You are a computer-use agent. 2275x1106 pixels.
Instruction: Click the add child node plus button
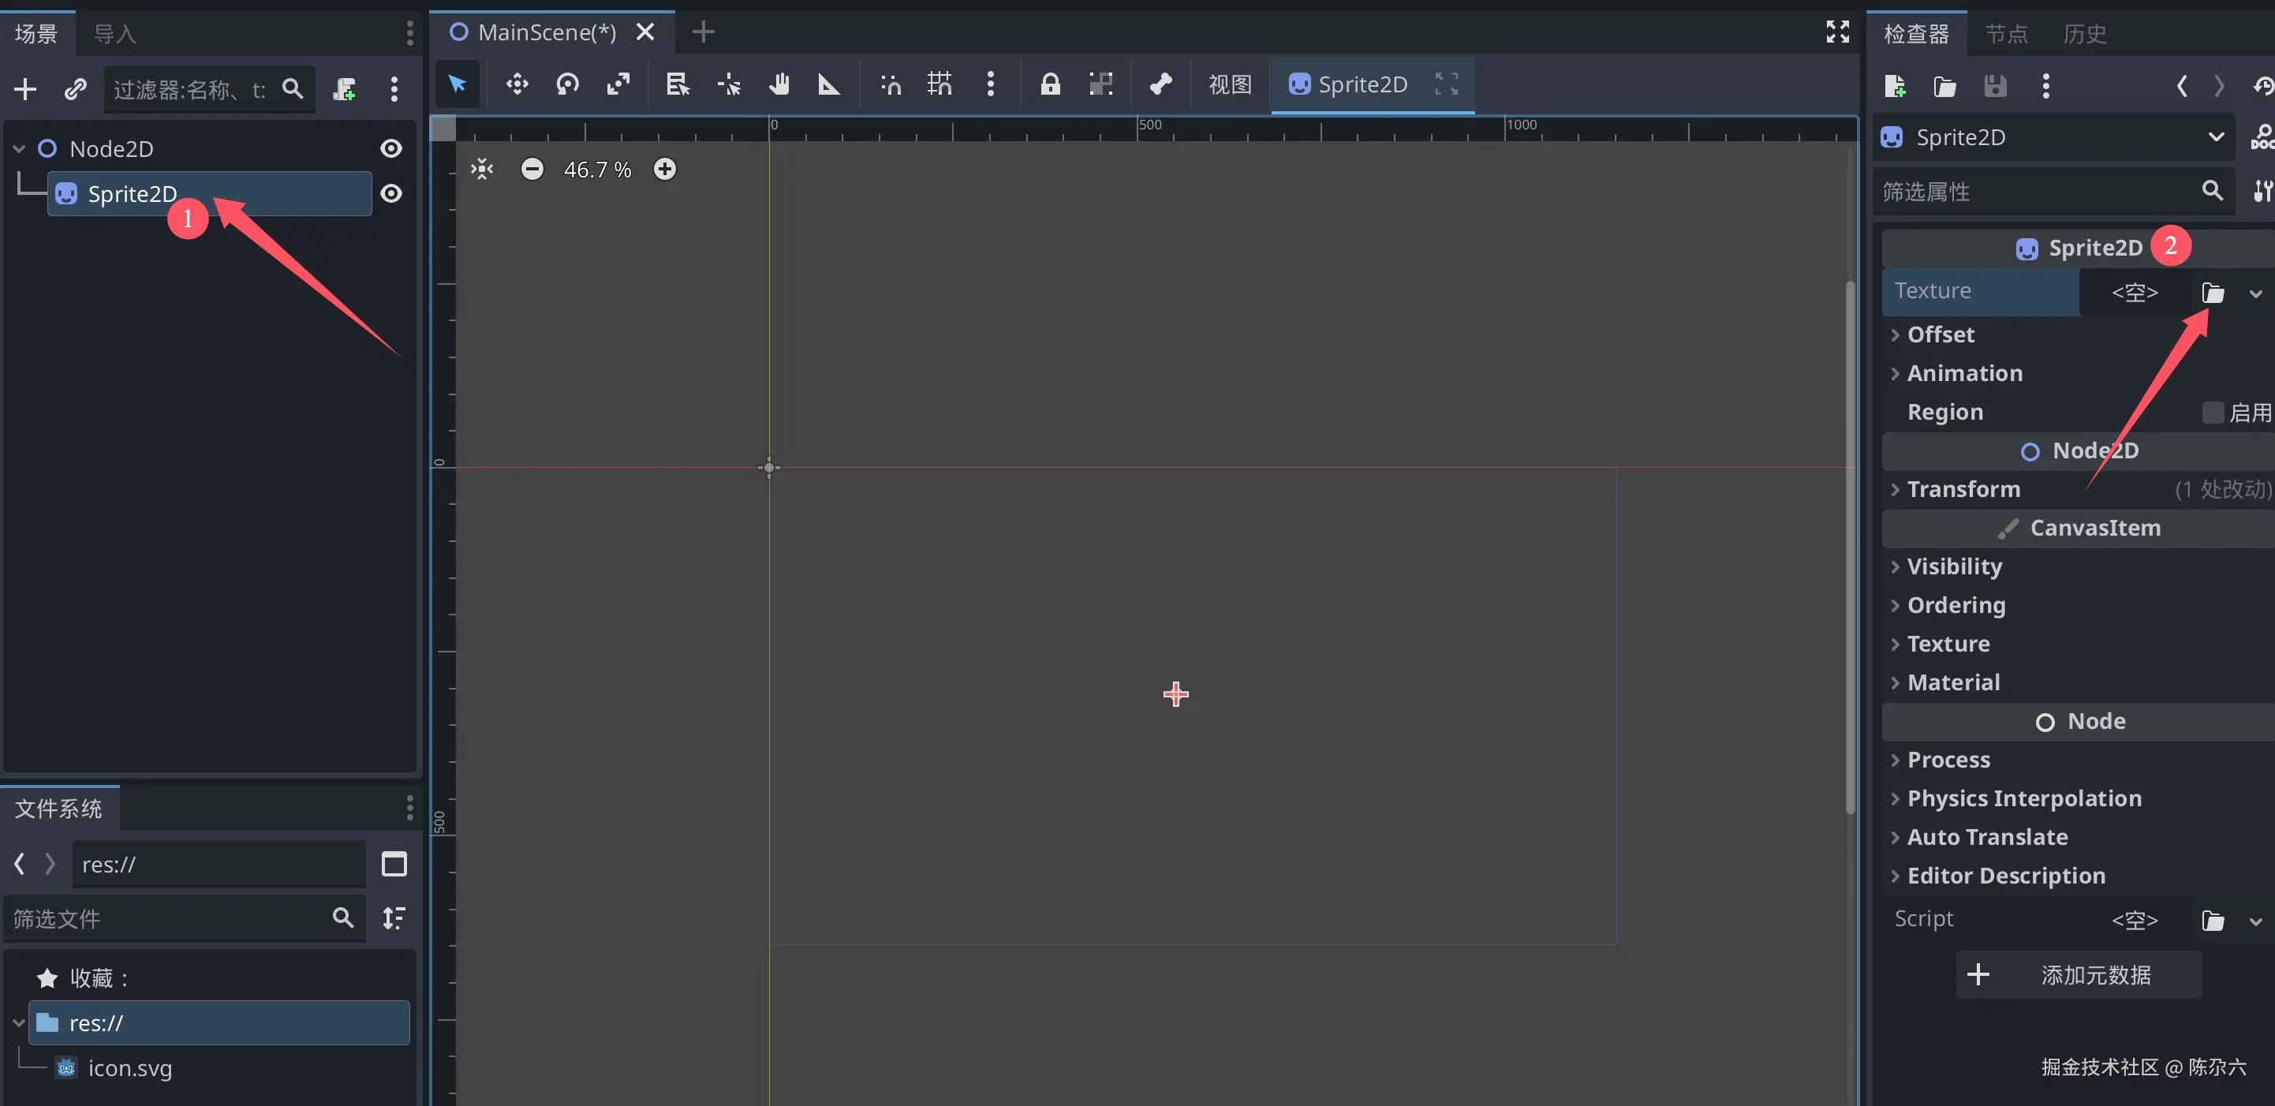[x=25, y=88]
